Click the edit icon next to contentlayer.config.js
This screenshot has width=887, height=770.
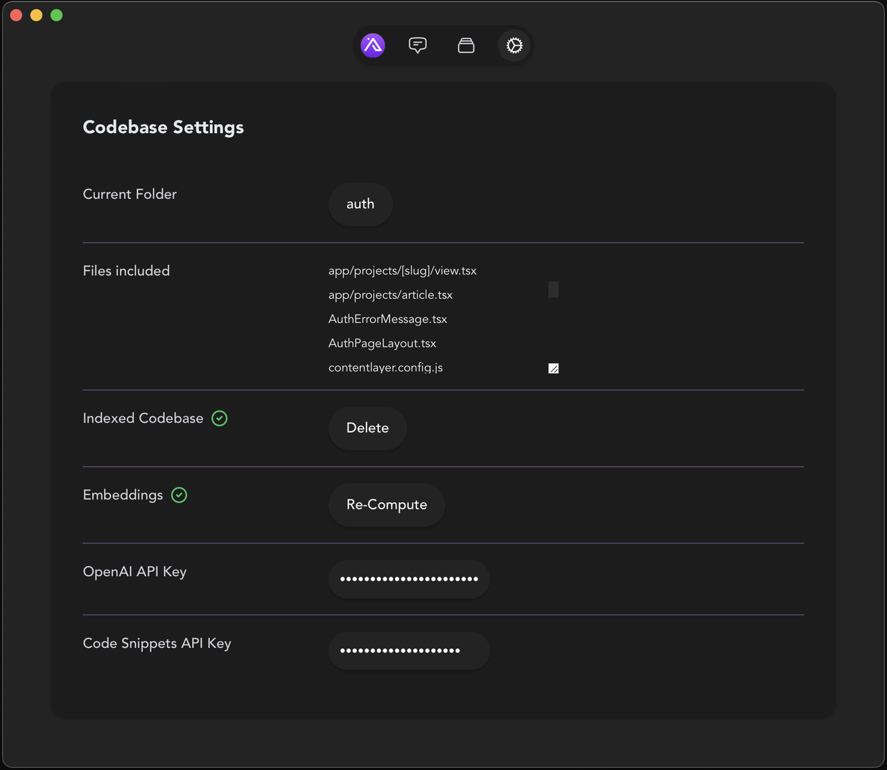pyautogui.click(x=553, y=368)
